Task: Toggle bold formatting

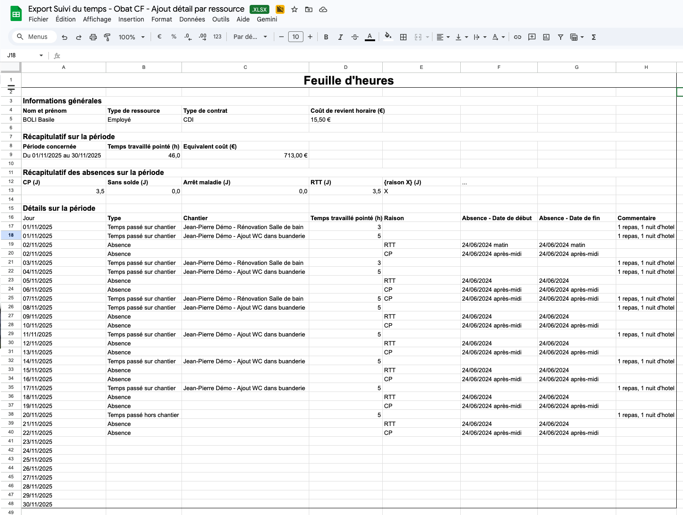Action: pos(326,37)
